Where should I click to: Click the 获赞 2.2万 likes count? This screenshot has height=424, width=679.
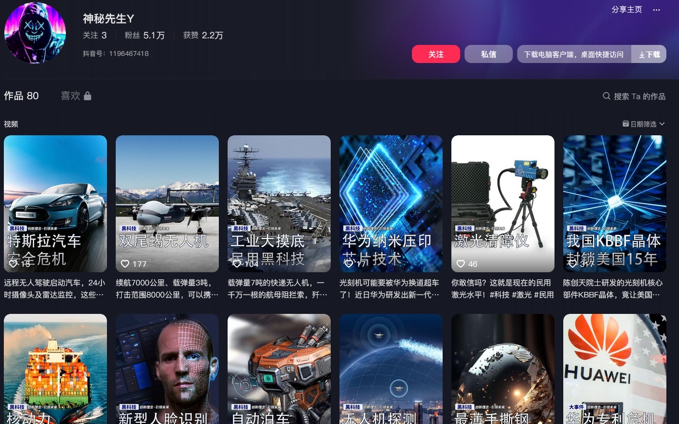click(x=203, y=36)
